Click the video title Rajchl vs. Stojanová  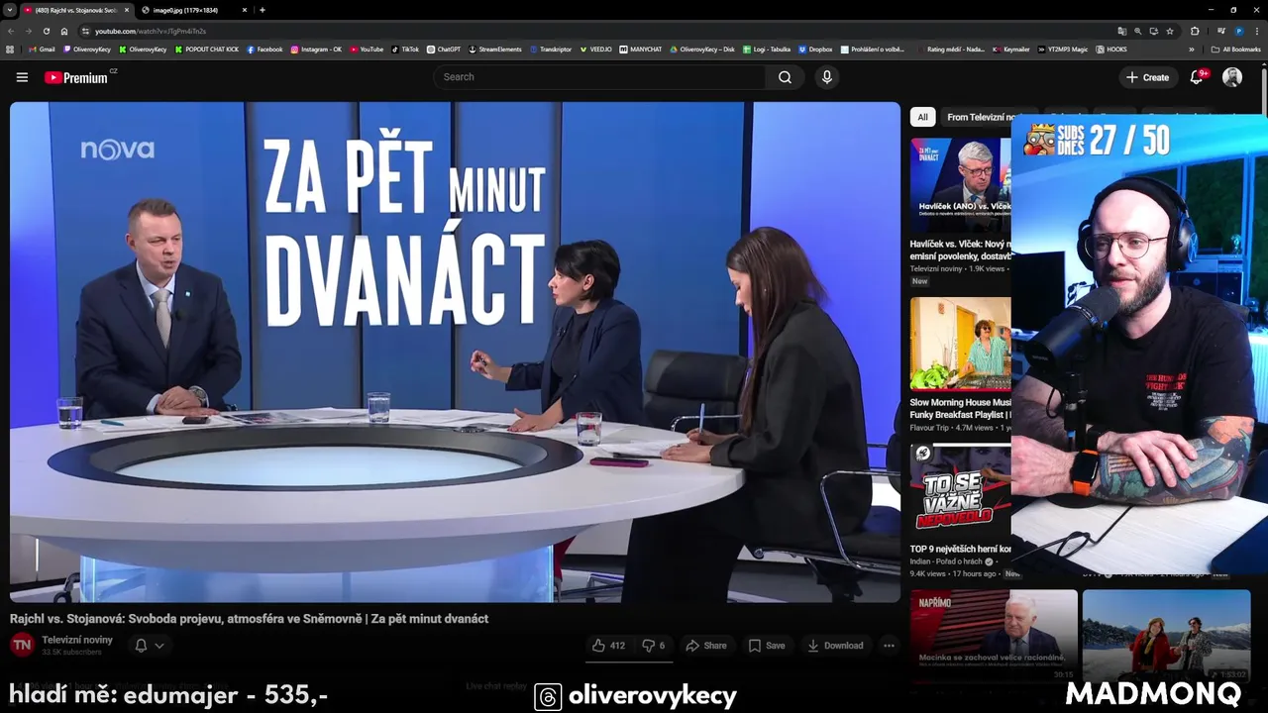tap(249, 619)
